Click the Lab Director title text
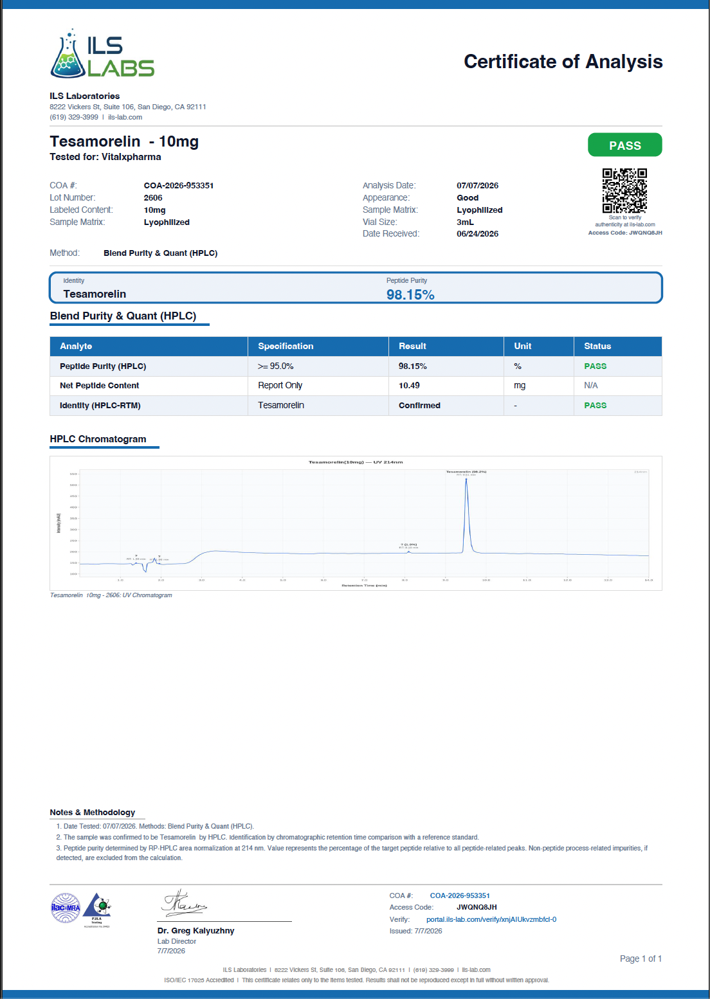710x999 pixels. click(x=177, y=942)
